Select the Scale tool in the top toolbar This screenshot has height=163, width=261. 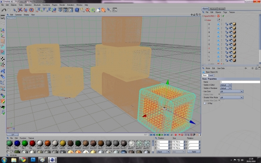pyautogui.click(x=26, y=10)
